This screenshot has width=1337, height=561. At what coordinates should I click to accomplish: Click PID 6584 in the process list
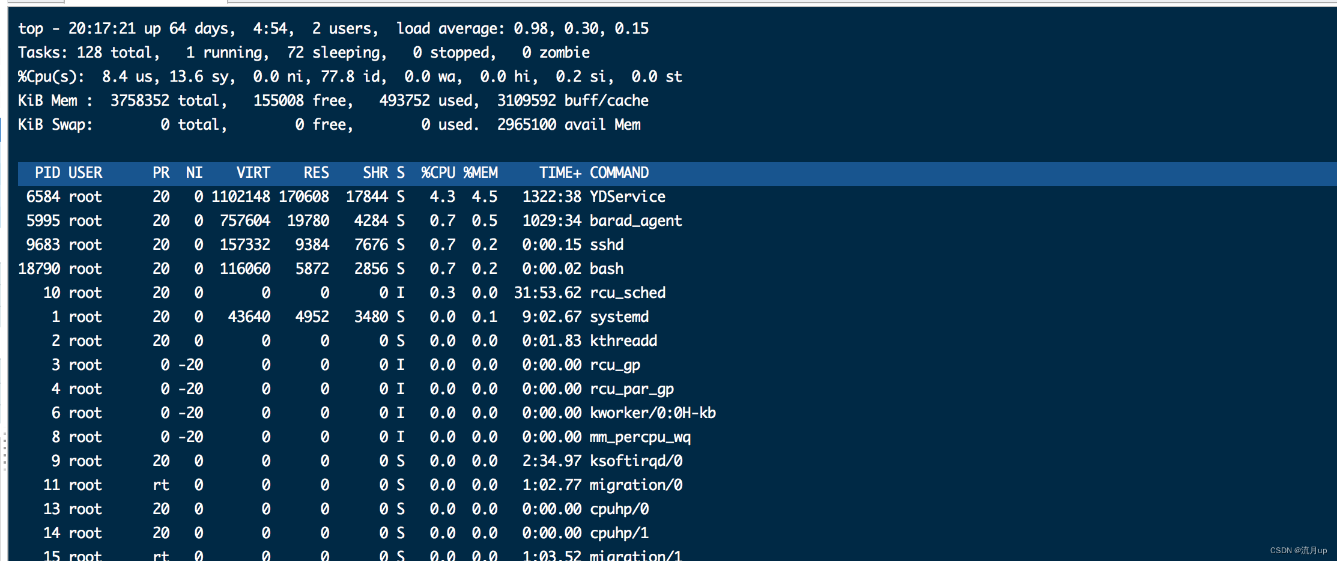43,197
